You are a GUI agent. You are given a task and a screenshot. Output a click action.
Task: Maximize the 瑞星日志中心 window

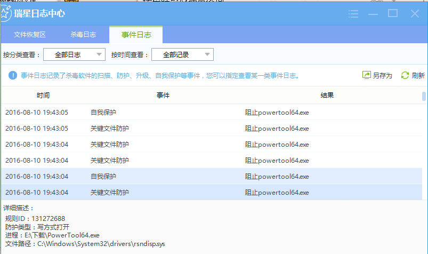click(x=393, y=13)
